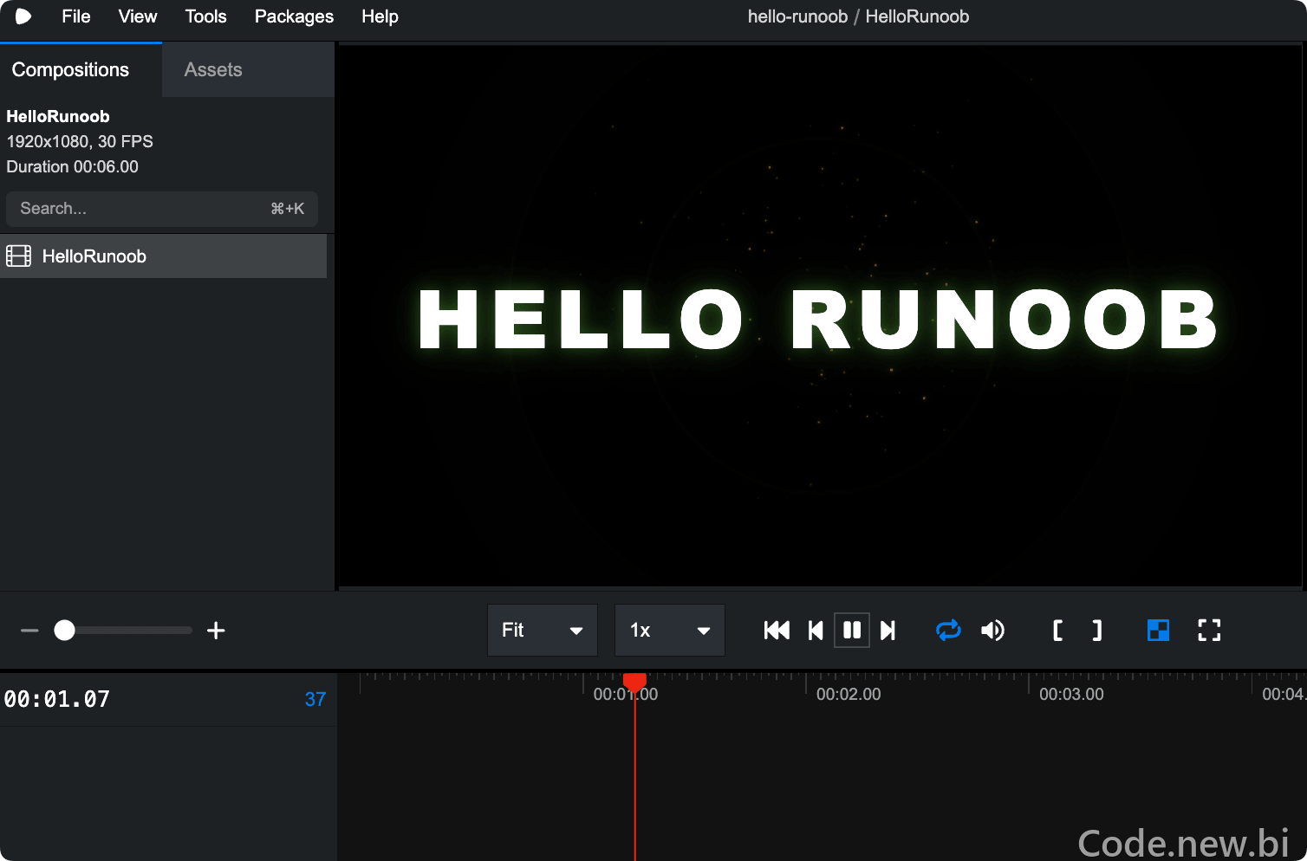Step forward one frame

click(x=888, y=630)
